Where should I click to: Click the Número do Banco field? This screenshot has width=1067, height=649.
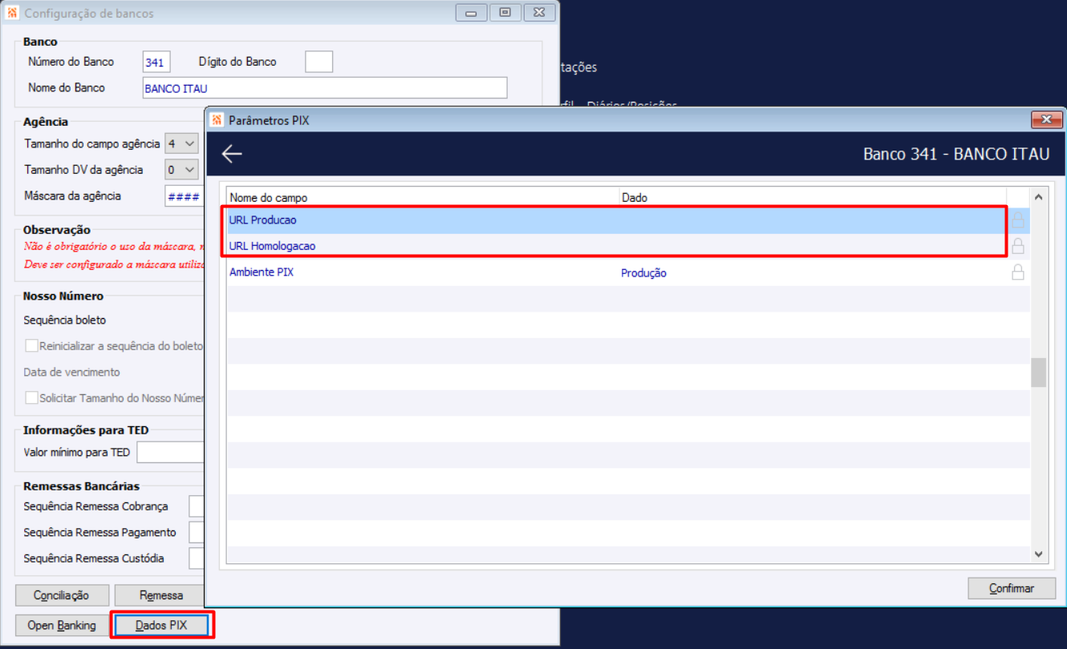click(156, 62)
